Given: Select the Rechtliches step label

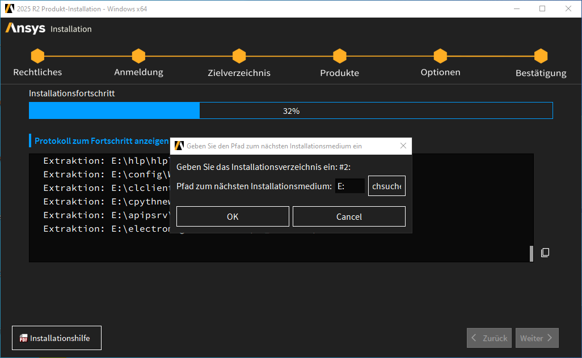Looking at the screenshot, I should pos(37,73).
